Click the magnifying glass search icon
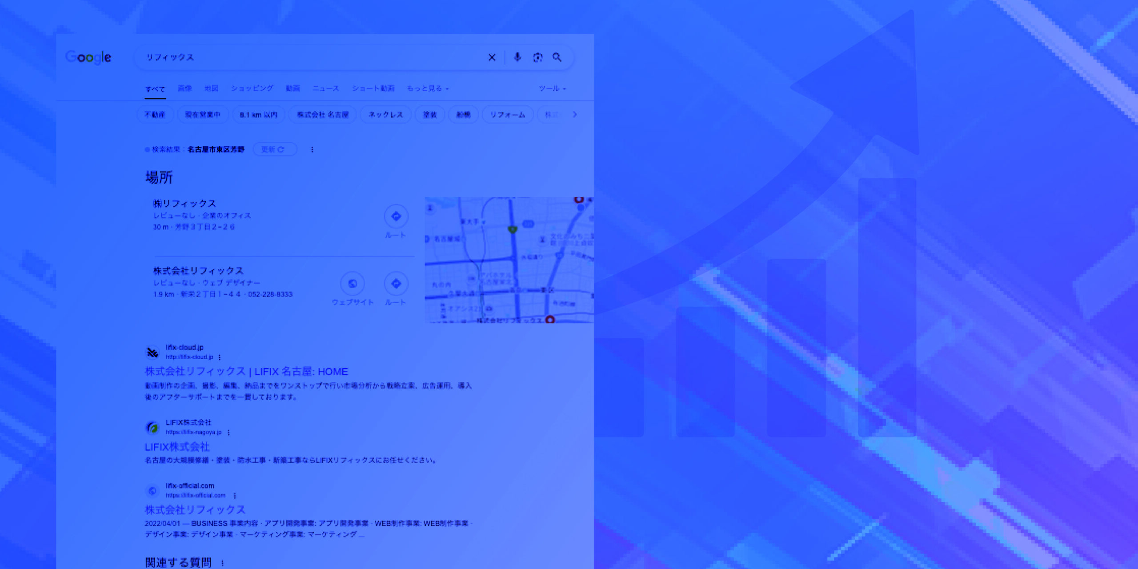Viewport: 1138px width, 569px height. click(x=557, y=57)
